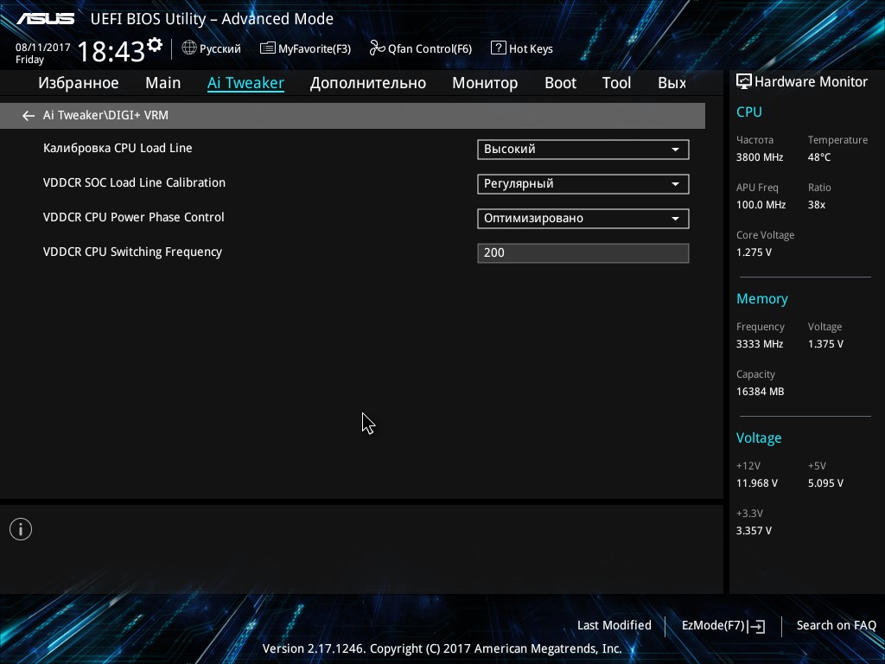Click the memory voltage value 1.375 V
Screen dimensions: 885x664
point(825,344)
